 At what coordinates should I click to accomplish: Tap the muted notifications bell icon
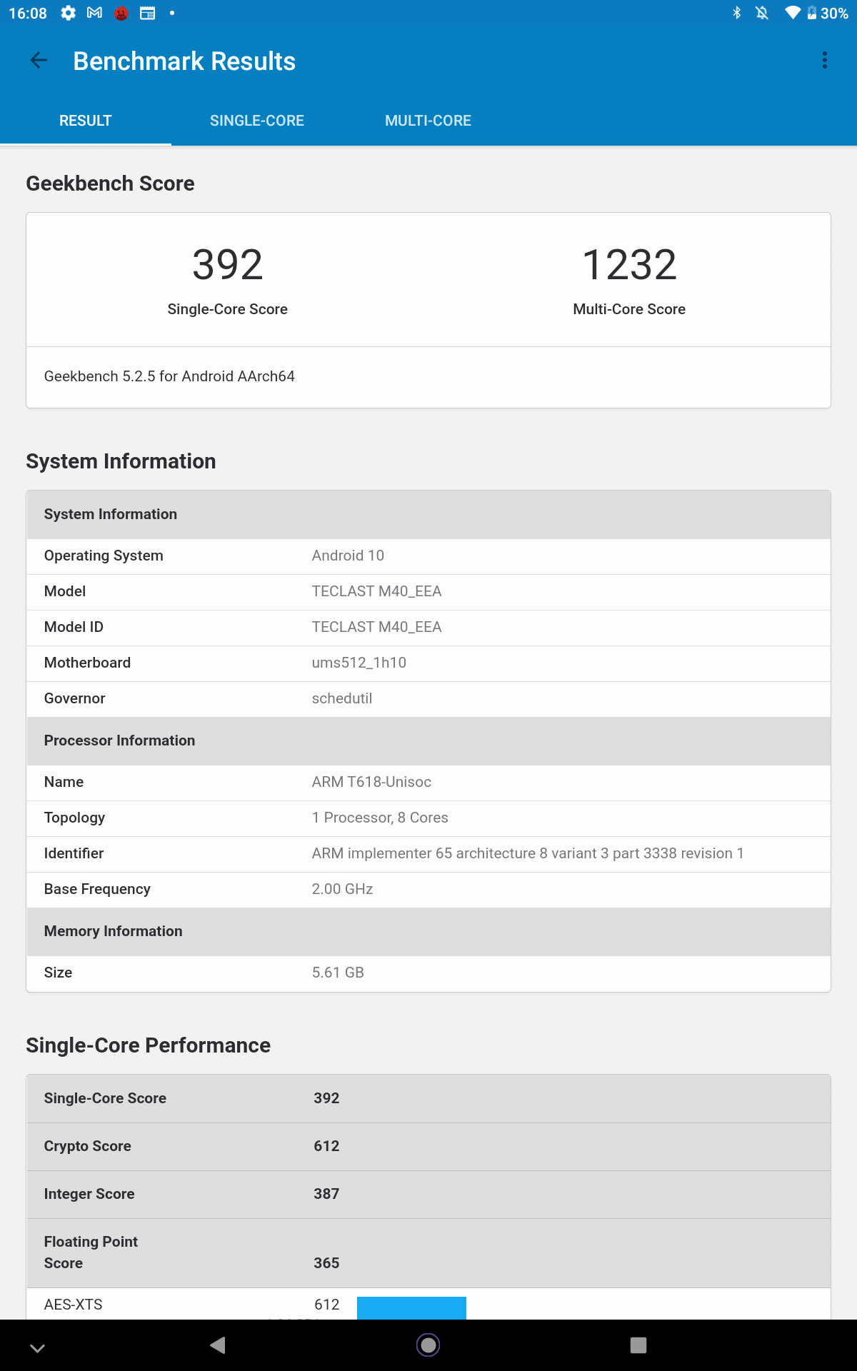coord(762,13)
